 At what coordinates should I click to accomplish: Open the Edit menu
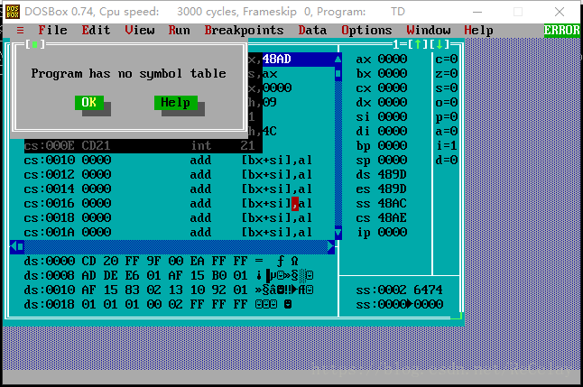(x=96, y=30)
